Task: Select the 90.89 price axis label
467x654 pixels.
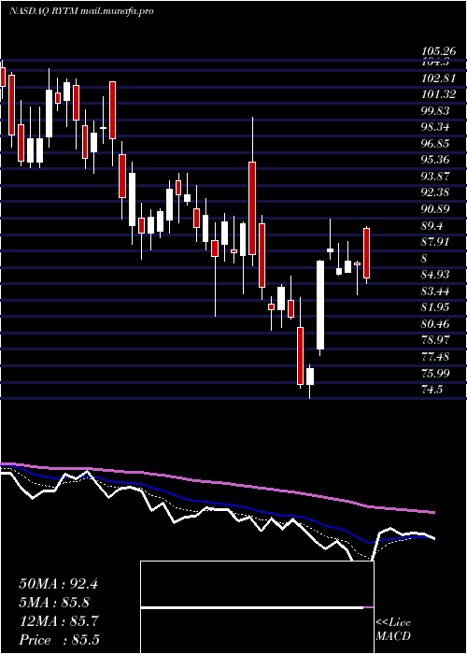Action: click(435, 209)
